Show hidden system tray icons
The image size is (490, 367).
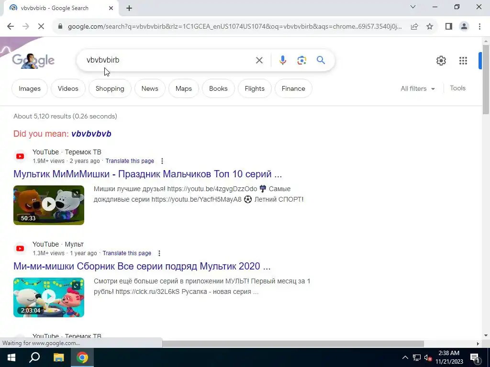click(405, 357)
